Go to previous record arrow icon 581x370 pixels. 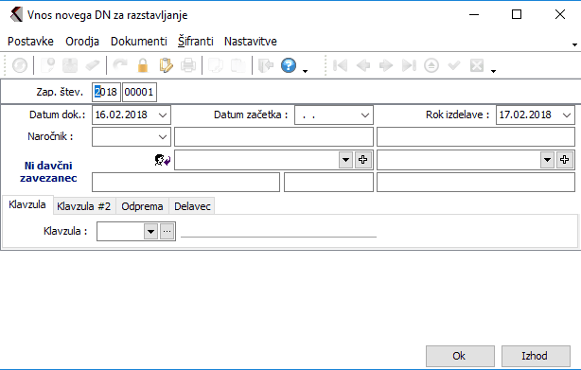[x=363, y=65]
